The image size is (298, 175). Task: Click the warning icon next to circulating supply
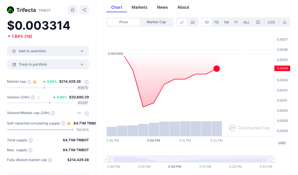[x=69, y=123]
